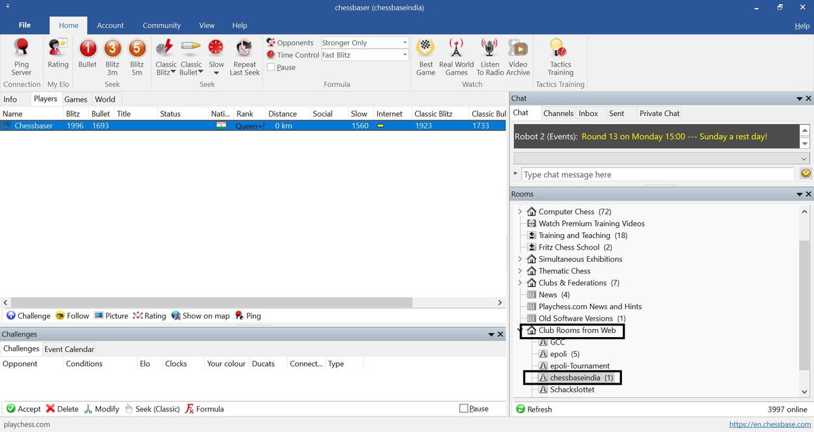Enable the Pause checkbox in Formula
This screenshot has height=432, width=814.
point(271,68)
